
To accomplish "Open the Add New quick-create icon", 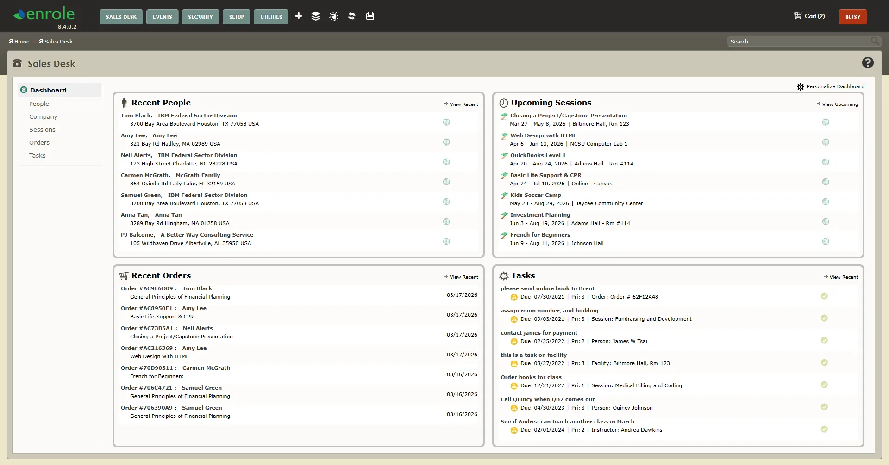I will tap(298, 16).
